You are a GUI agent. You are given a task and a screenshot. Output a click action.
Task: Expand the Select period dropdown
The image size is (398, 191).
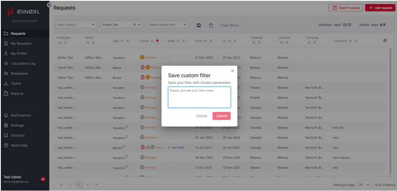(x=76, y=25)
